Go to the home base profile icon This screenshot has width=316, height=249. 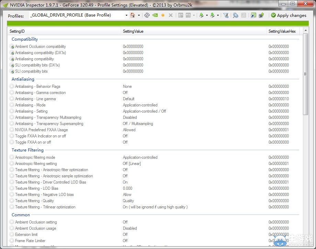(x=132, y=15)
